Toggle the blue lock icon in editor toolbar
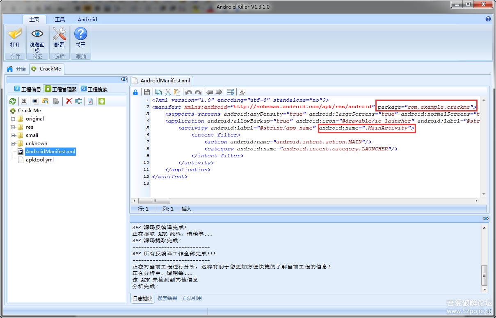Viewport: 496px width, 318px height. coord(135,92)
